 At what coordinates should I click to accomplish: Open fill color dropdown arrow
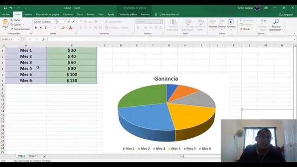pyautogui.click(x=66, y=28)
